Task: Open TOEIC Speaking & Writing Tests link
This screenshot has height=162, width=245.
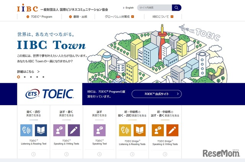Action: coord(66,142)
